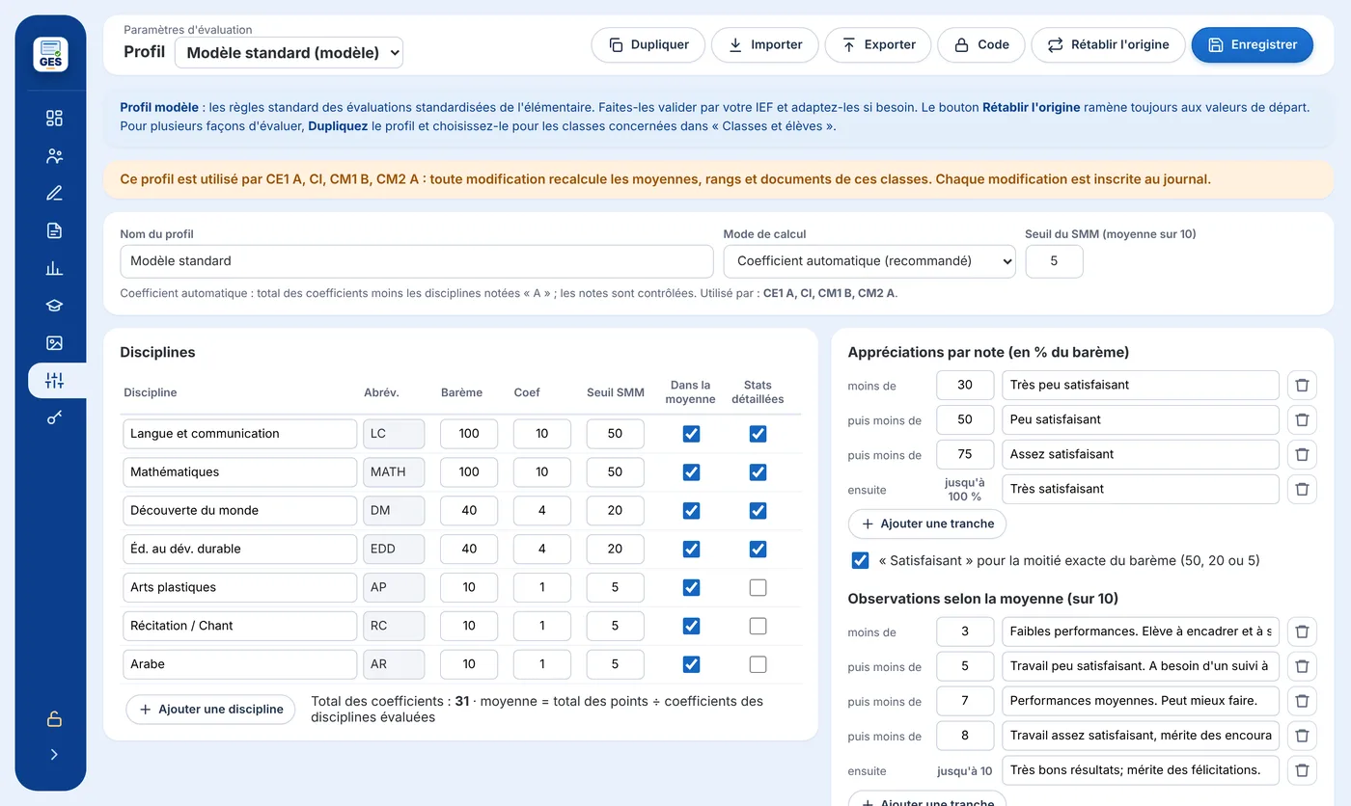Open the Profil 'Modèle standard (modèle)' dropdown
This screenshot has width=1351, height=806.
289,53
